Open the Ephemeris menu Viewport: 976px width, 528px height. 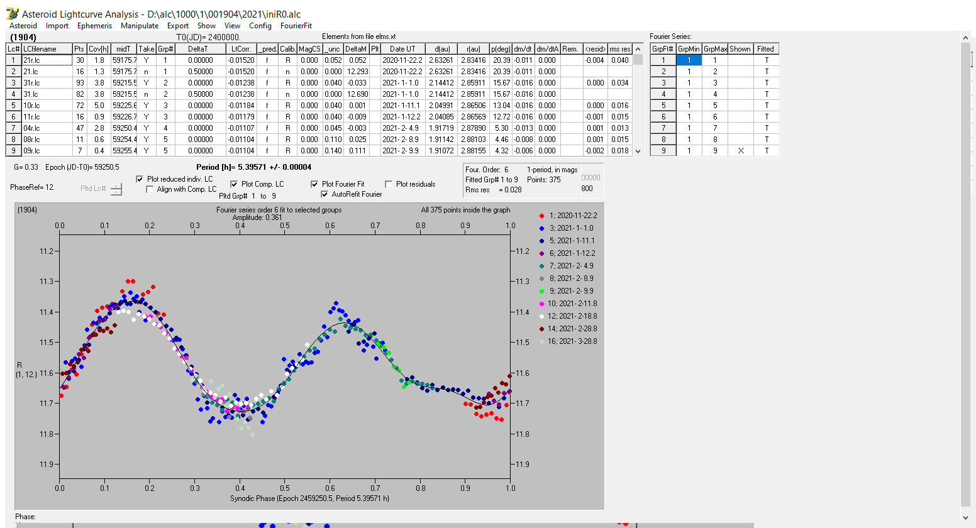pyautogui.click(x=94, y=26)
